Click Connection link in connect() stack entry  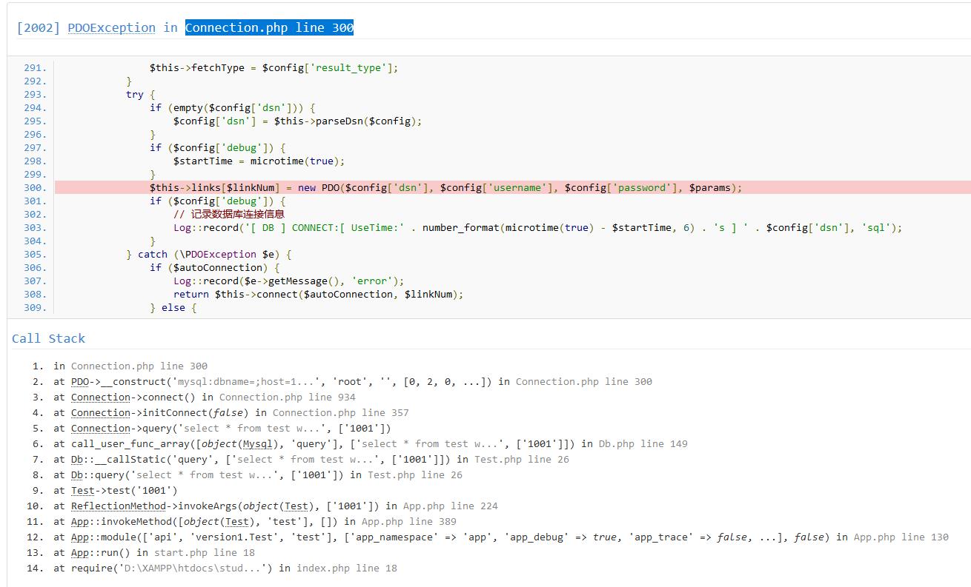[101, 397]
